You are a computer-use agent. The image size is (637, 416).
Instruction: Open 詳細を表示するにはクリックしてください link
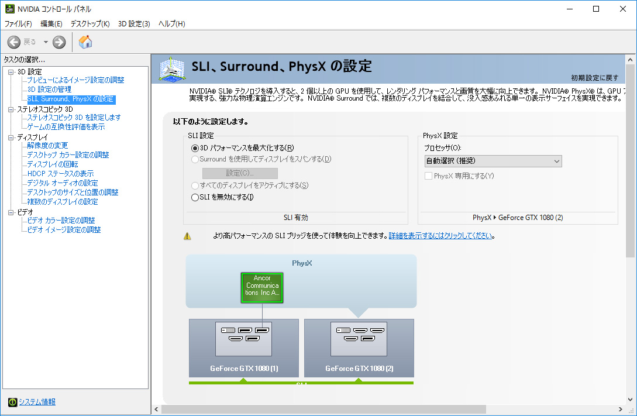coord(440,236)
